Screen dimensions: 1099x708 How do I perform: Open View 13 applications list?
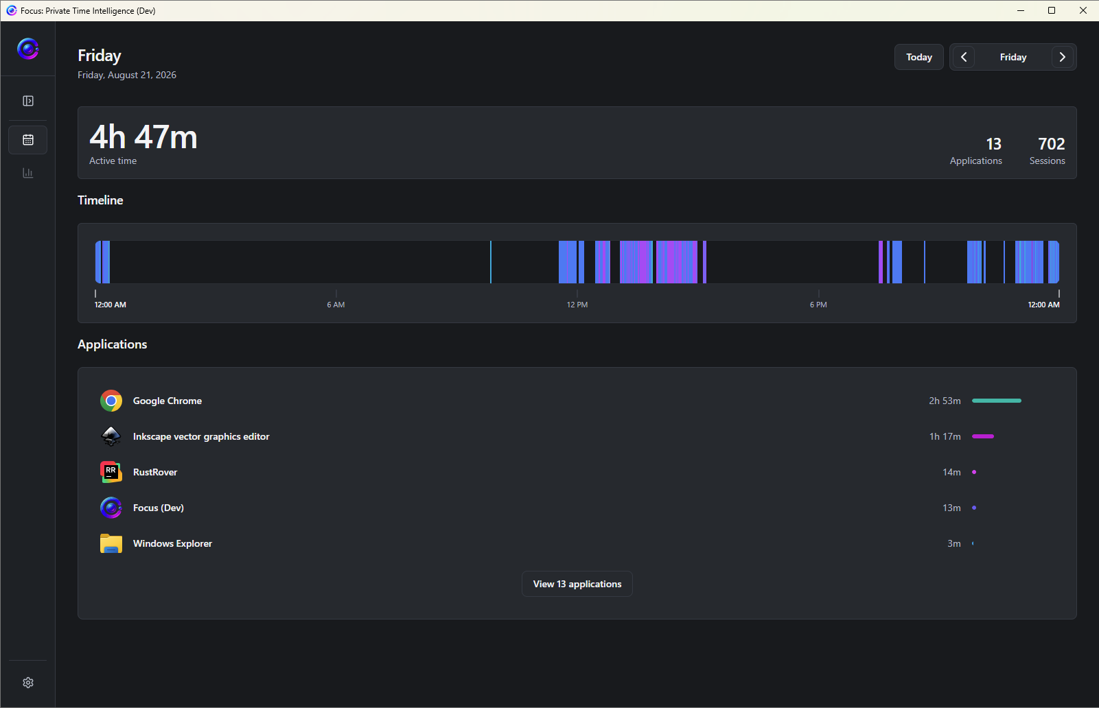577,584
